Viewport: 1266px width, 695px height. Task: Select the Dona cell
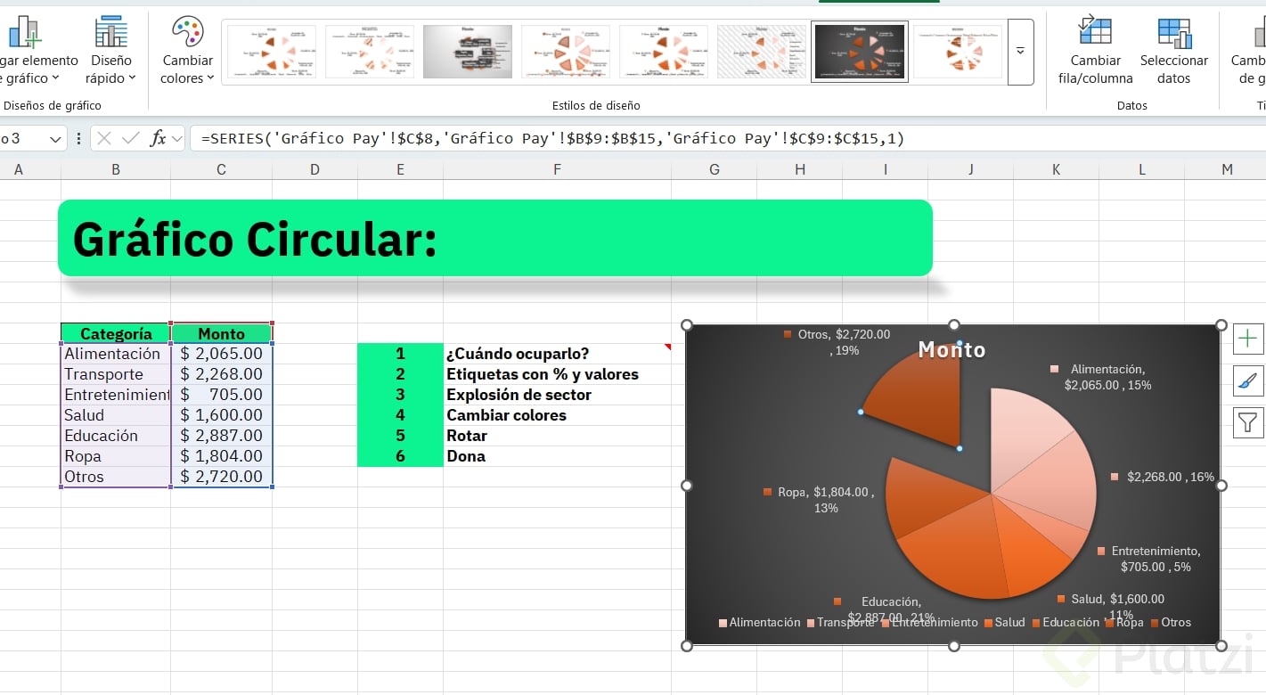557,456
